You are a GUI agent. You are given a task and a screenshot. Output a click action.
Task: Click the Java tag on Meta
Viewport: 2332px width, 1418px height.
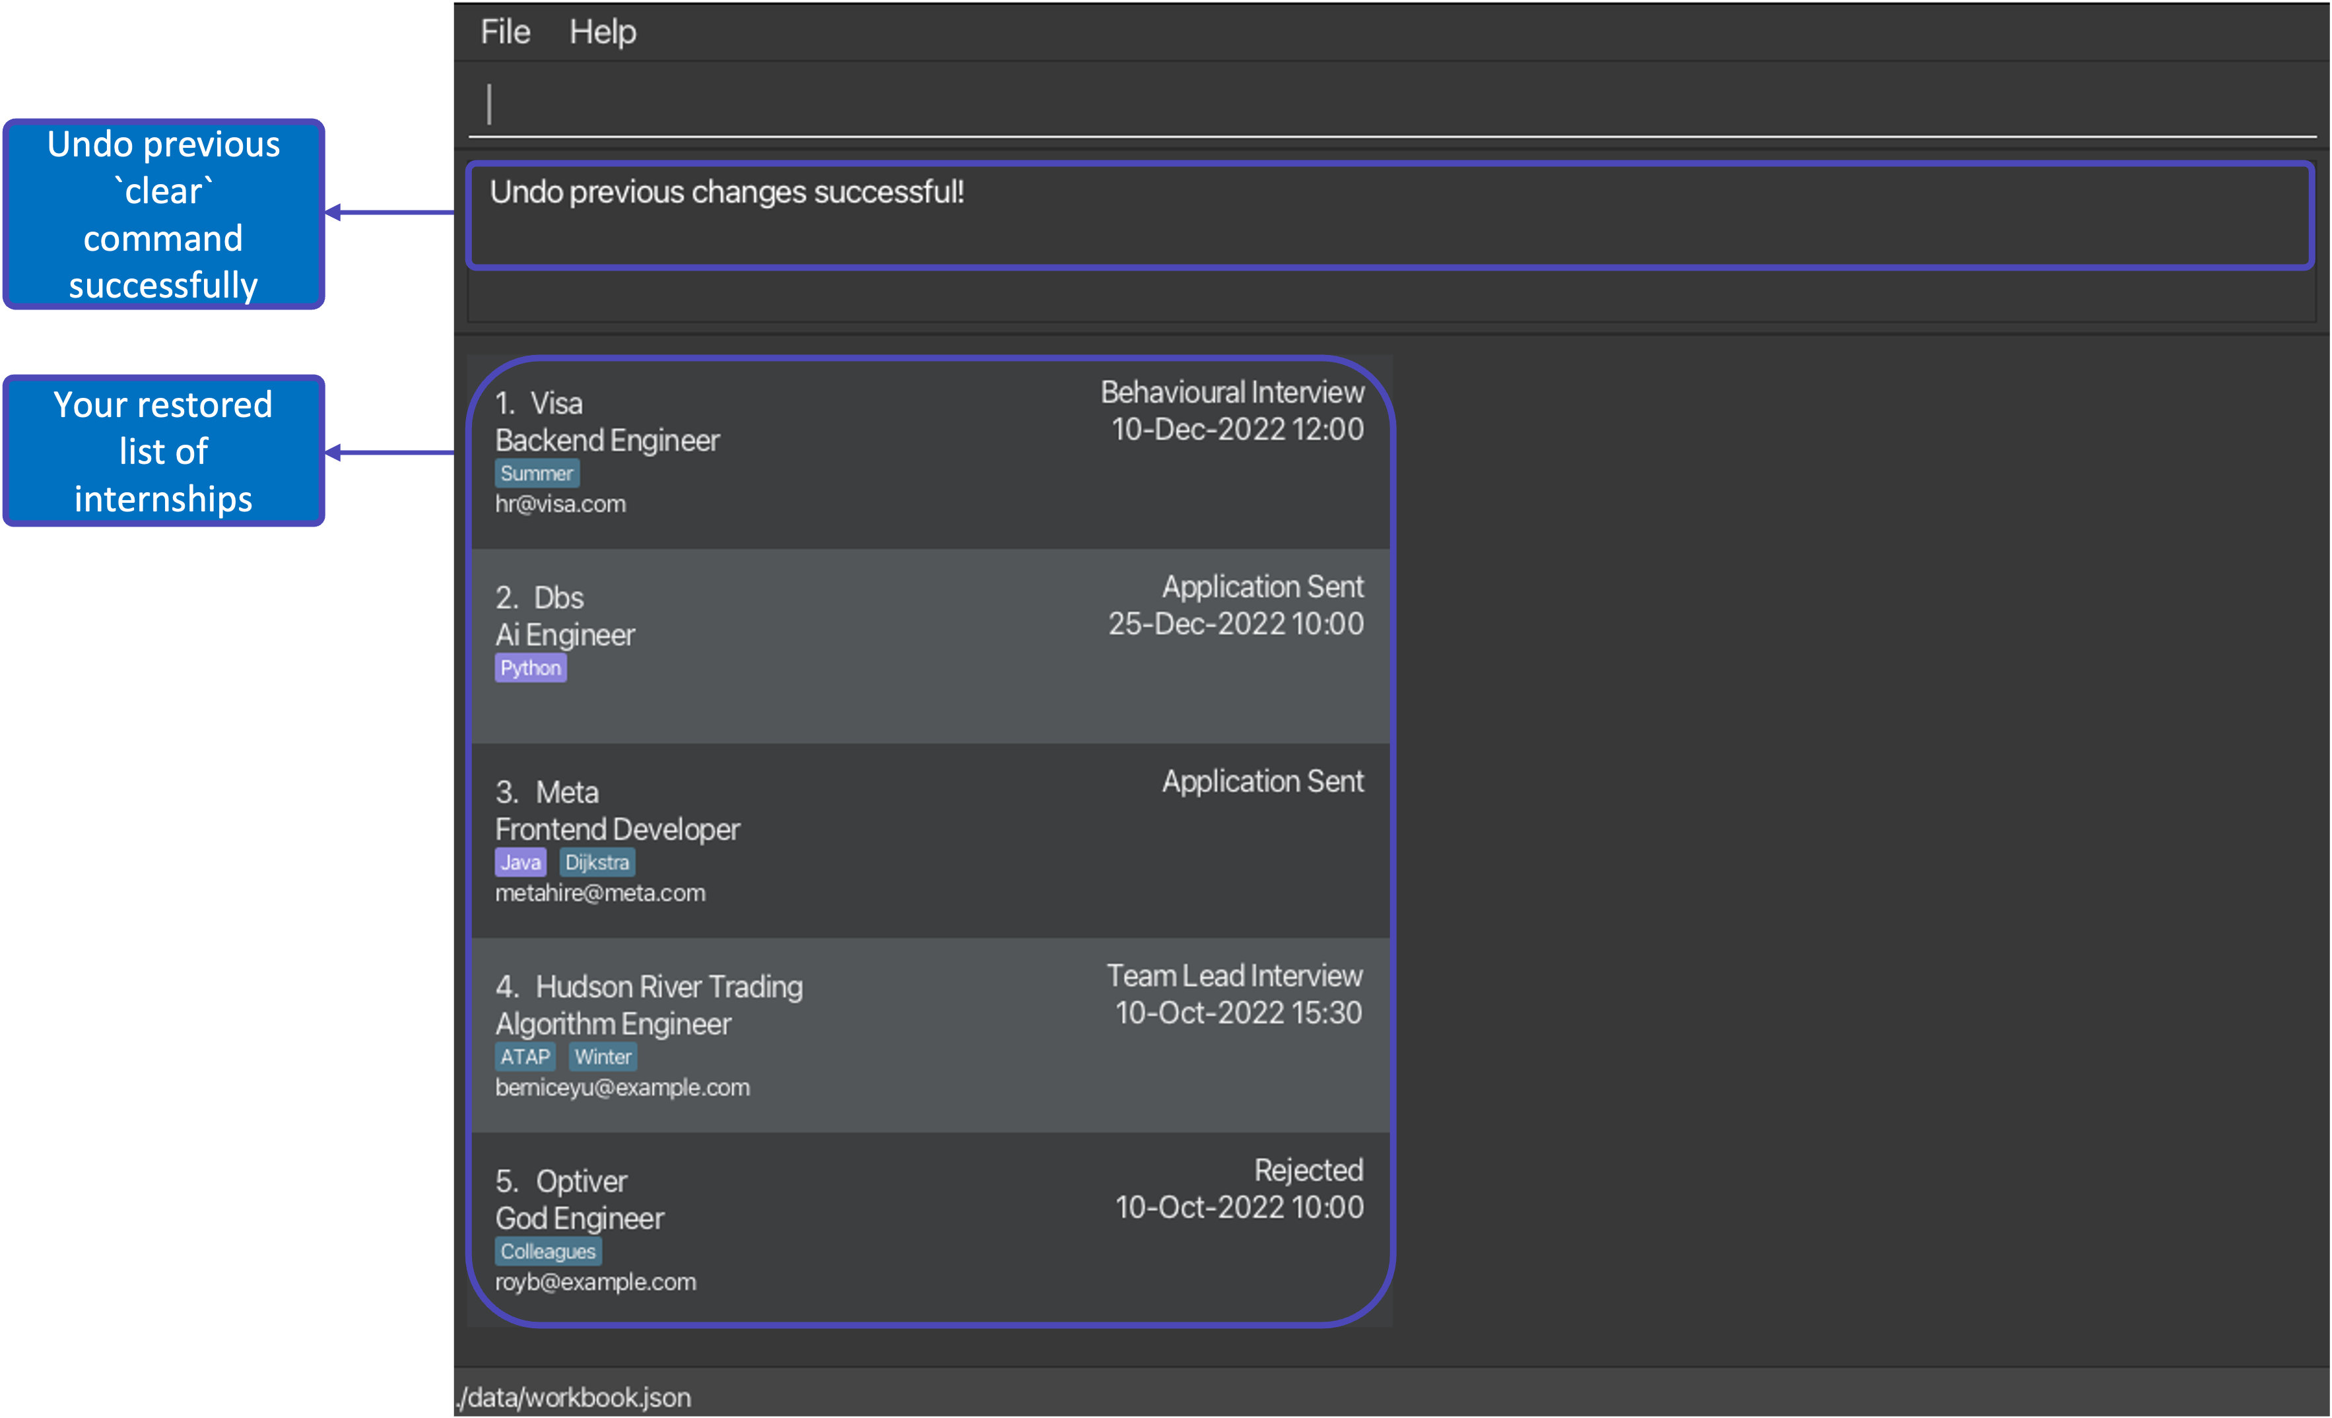coord(521,862)
